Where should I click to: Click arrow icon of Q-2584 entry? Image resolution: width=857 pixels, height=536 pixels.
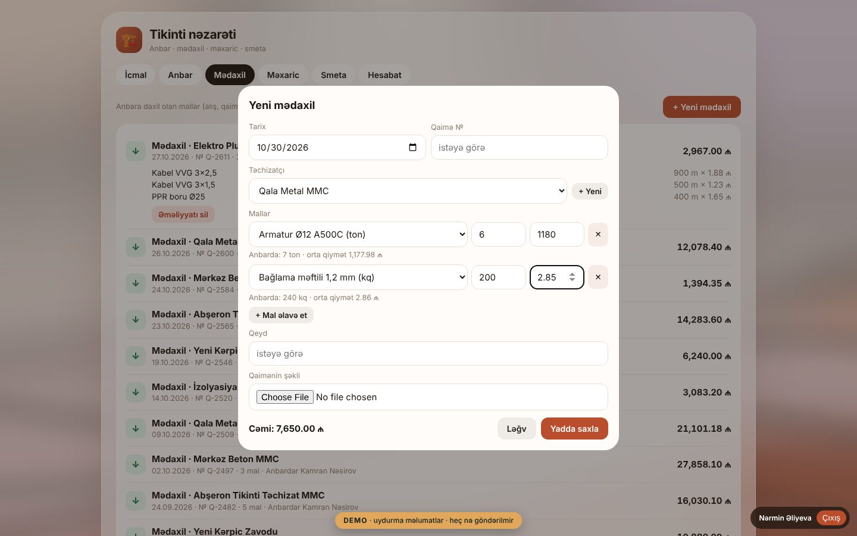(x=136, y=283)
